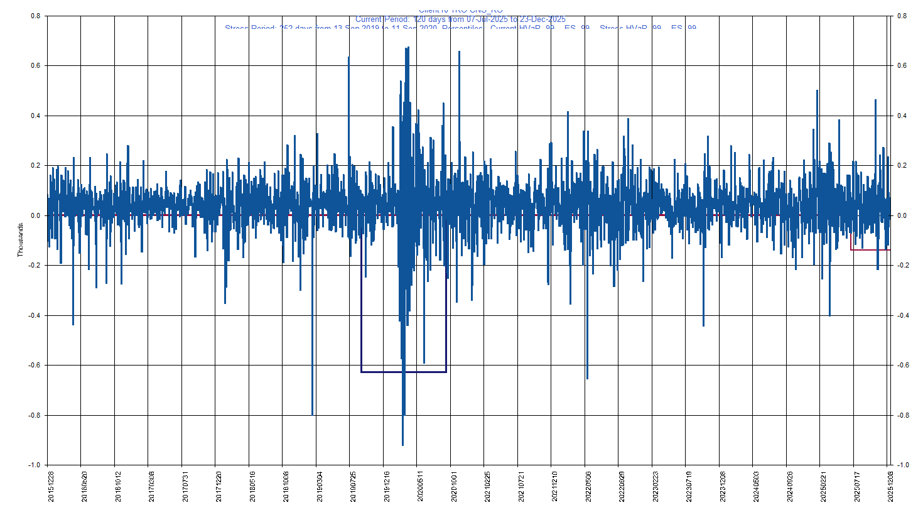Select the 20190304 x-axis date label

coord(320,487)
